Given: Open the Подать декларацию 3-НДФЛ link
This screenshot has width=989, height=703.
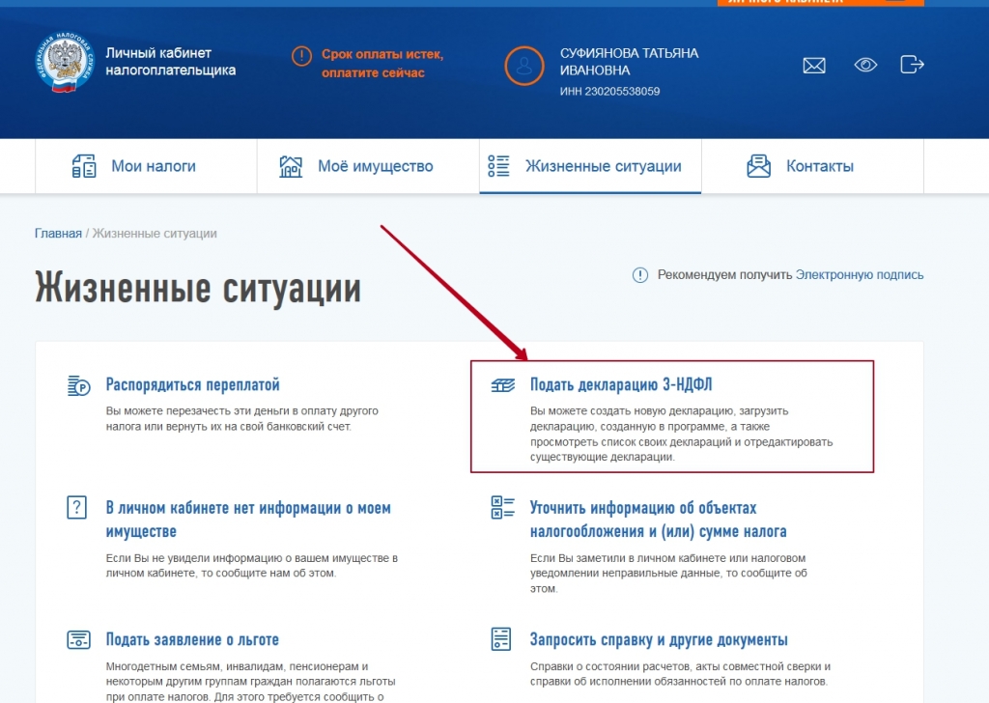Looking at the screenshot, I should (621, 384).
